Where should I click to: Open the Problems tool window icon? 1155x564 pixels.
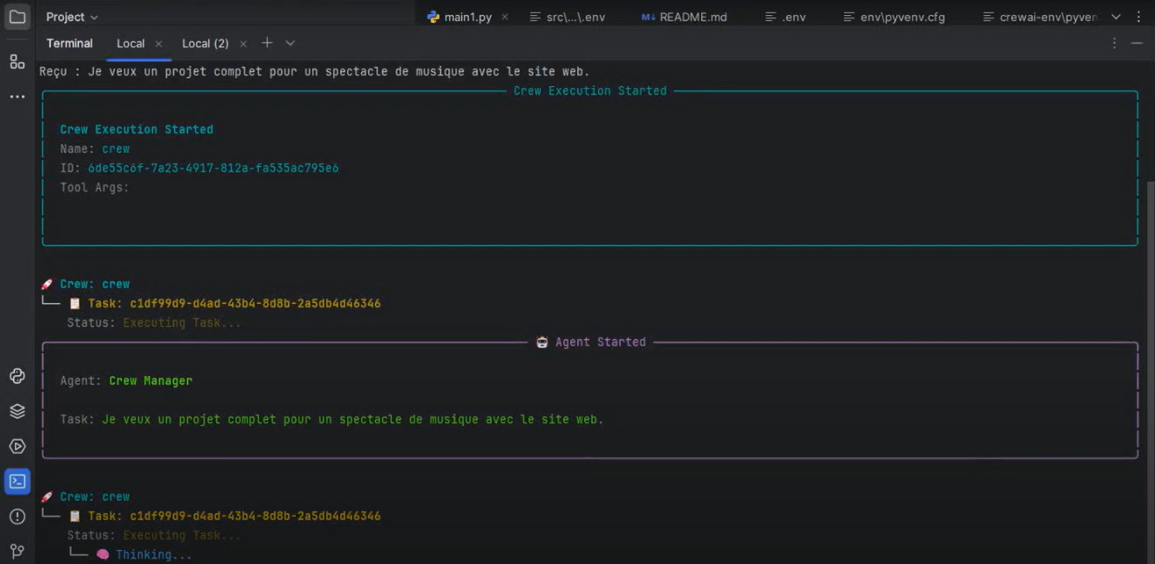pyautogui.click(x=17, y=517)
